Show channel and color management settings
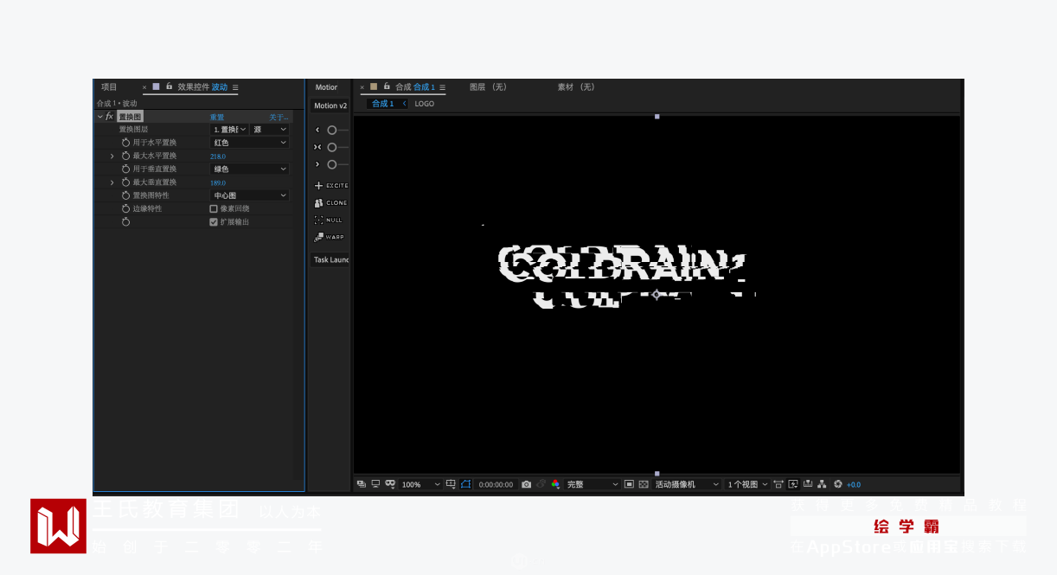This screenshot has height=575, width=1057. (555, 484)
